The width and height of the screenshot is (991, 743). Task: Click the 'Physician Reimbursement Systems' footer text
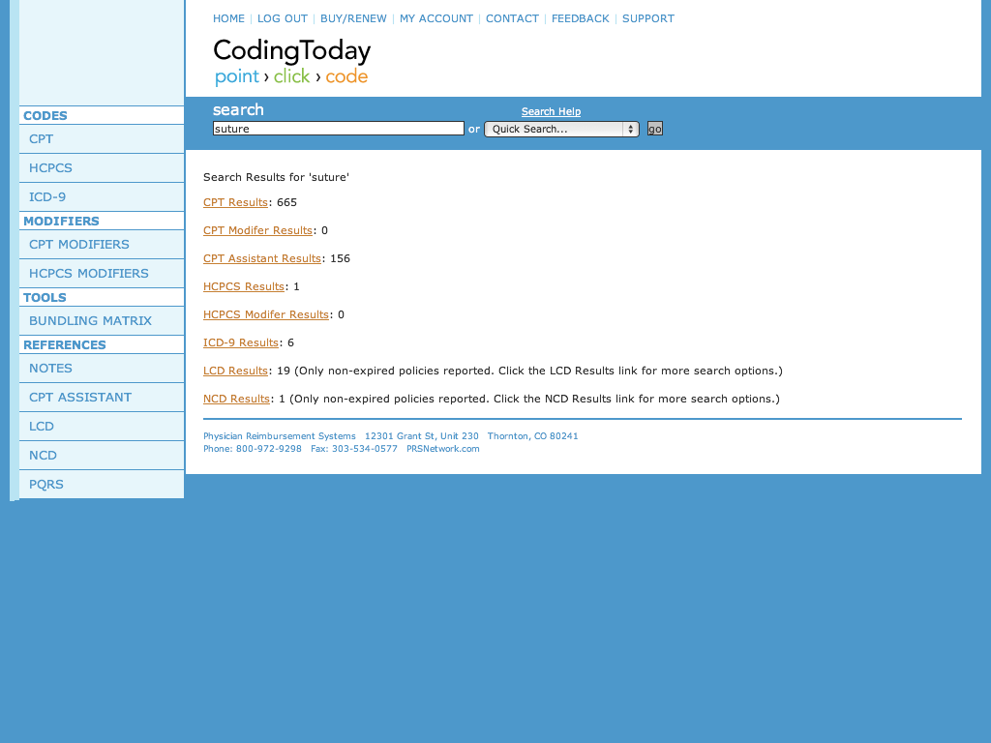[x=280, y=436]
